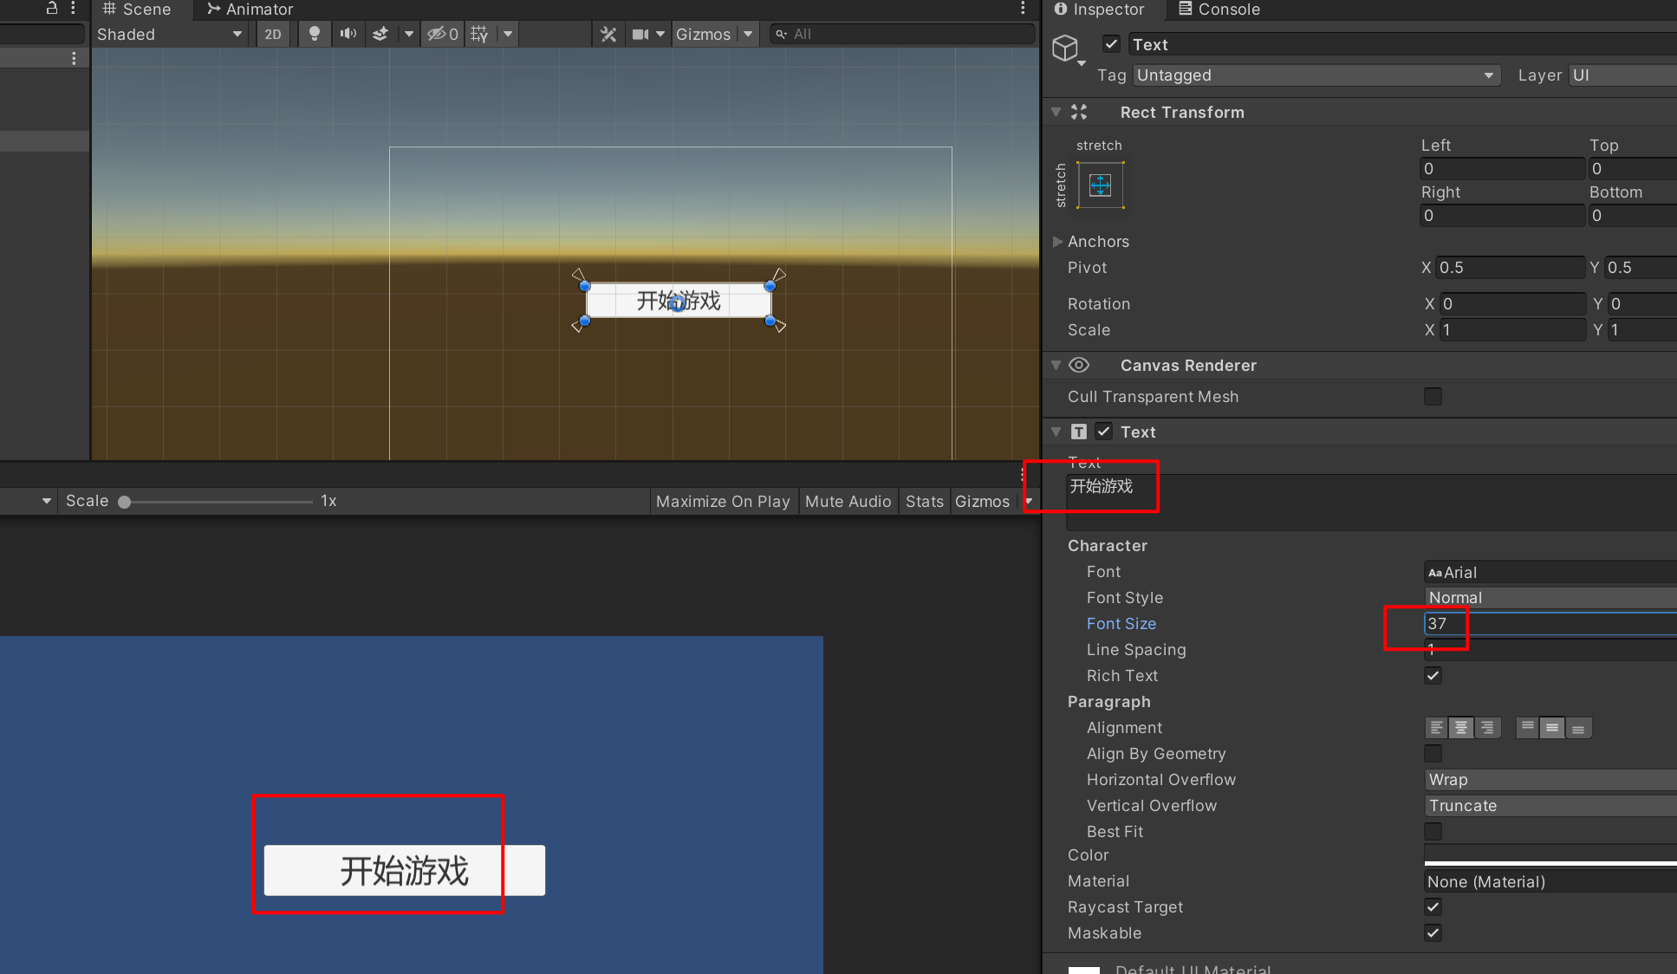This screenshot has width=1677, height=974.
Task: Open Game view Gizmos dropdown arrow
Action: [1029, 502]
